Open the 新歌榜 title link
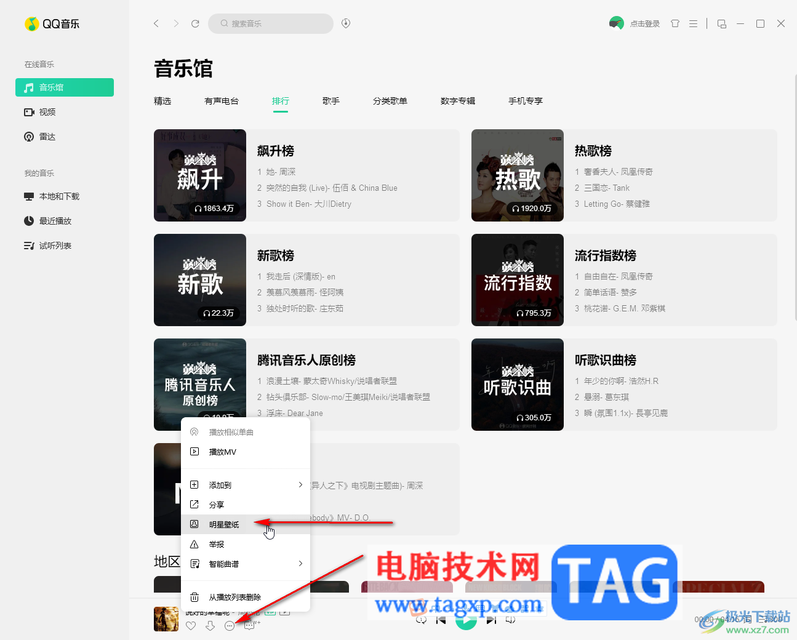Viewport: 797px width, 640px height. pyautogui.click(x=276, y=255)
